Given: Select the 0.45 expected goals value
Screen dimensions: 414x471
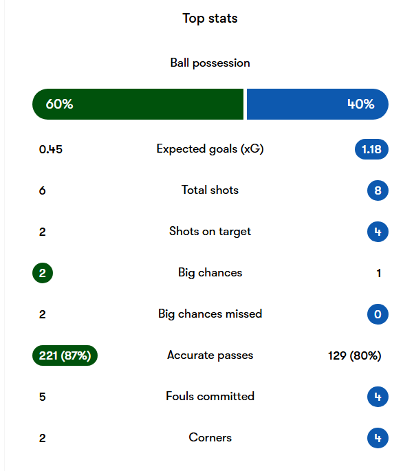Looking at the screenshot, I should pos(51,149).
